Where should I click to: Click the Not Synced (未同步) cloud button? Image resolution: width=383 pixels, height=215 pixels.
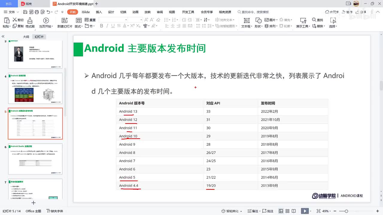[332, 12]
